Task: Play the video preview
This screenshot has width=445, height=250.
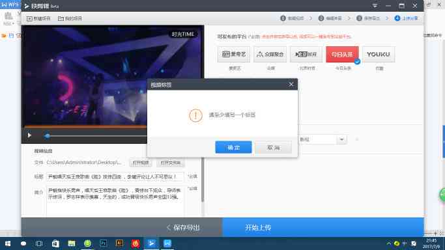Action: [29, 135]
